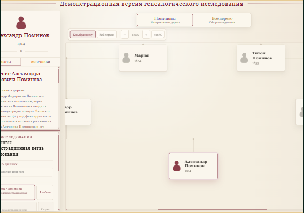Click the page title "Демонстрационная версия генеалогического исследования"
This screenshot has width=304, height=213.
point(151,4)
